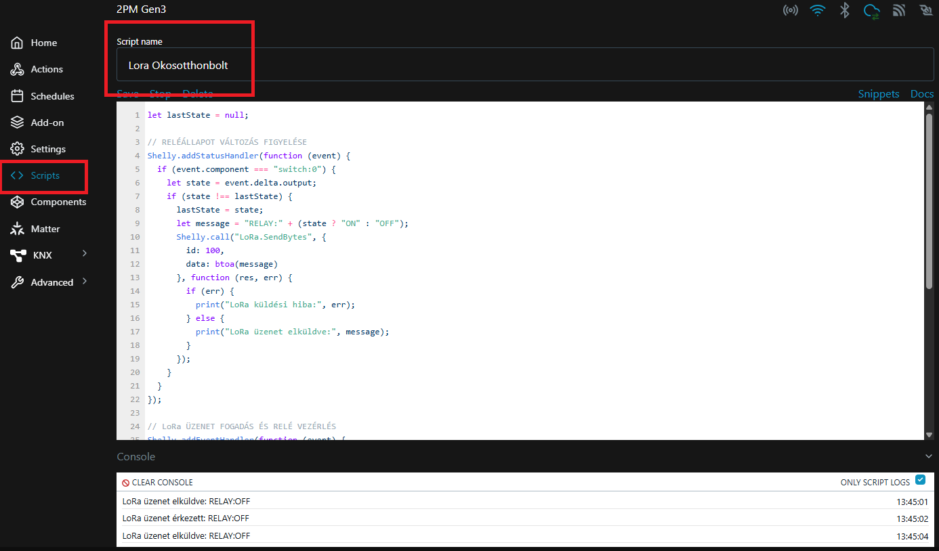Click the 'LoRa küldési hiba' print line
The image size is (939, 551).
point(275,305)
